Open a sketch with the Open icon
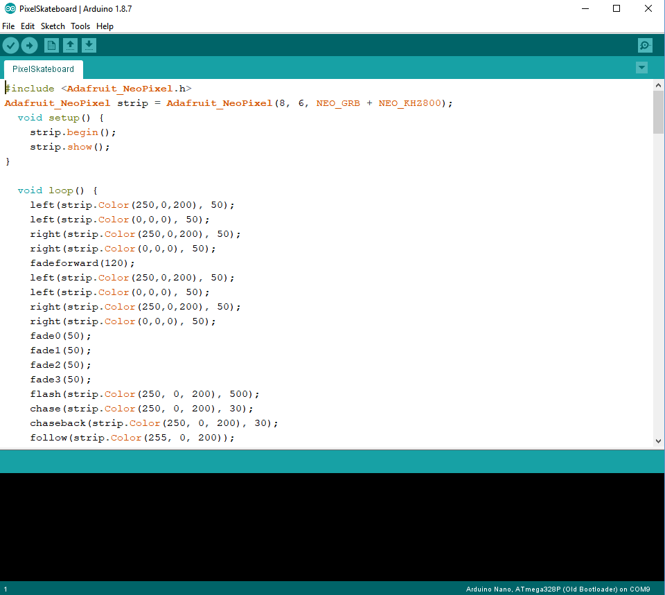Image resolution: width=665 pixels, height=595 pixels. point(70,46)
